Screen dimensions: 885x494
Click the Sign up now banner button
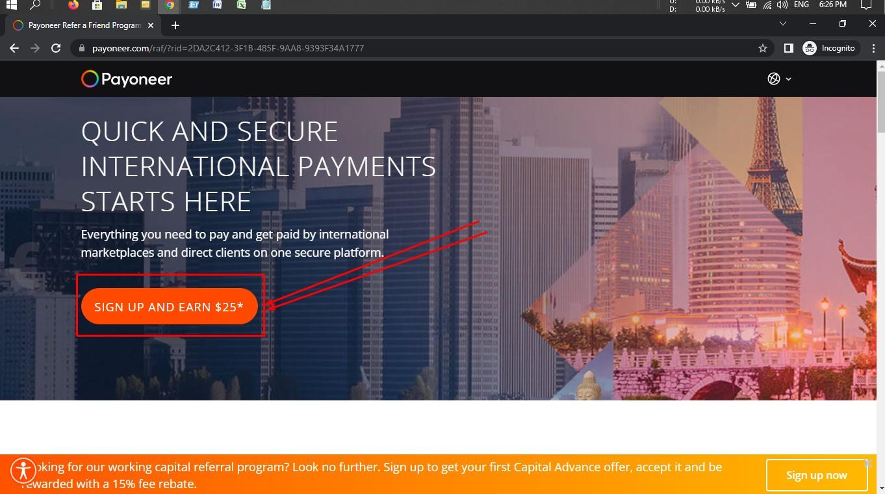pyautogui.click(x=817, y=475)
